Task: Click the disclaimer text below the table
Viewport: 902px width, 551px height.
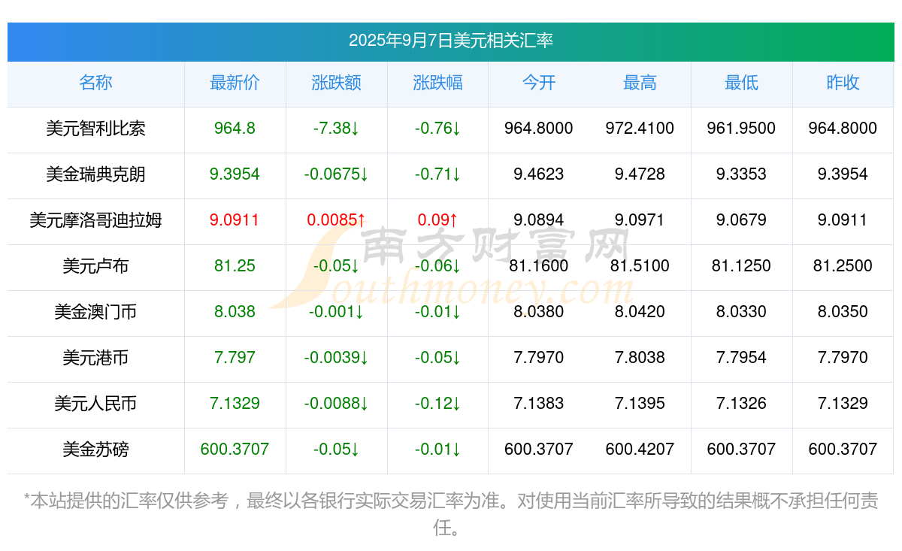Action: [x=451, y=514]
